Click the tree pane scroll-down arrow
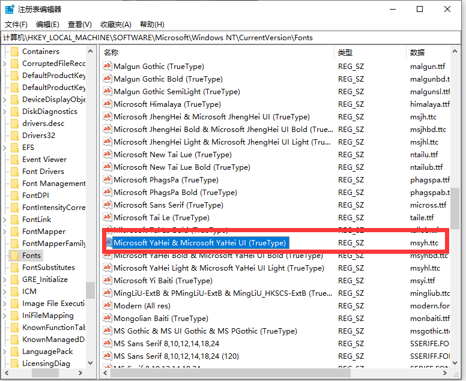 (x=90, y=363)
